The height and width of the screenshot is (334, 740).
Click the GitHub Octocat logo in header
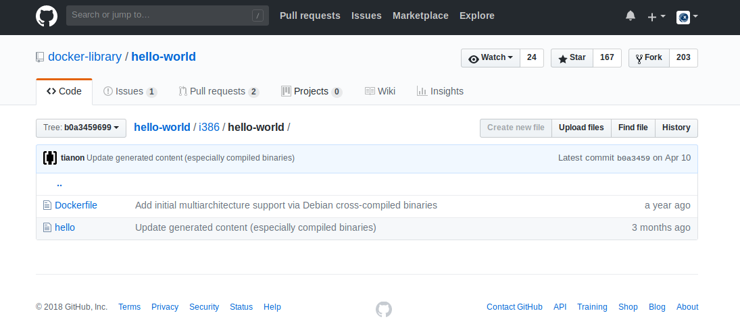point(47,16)
